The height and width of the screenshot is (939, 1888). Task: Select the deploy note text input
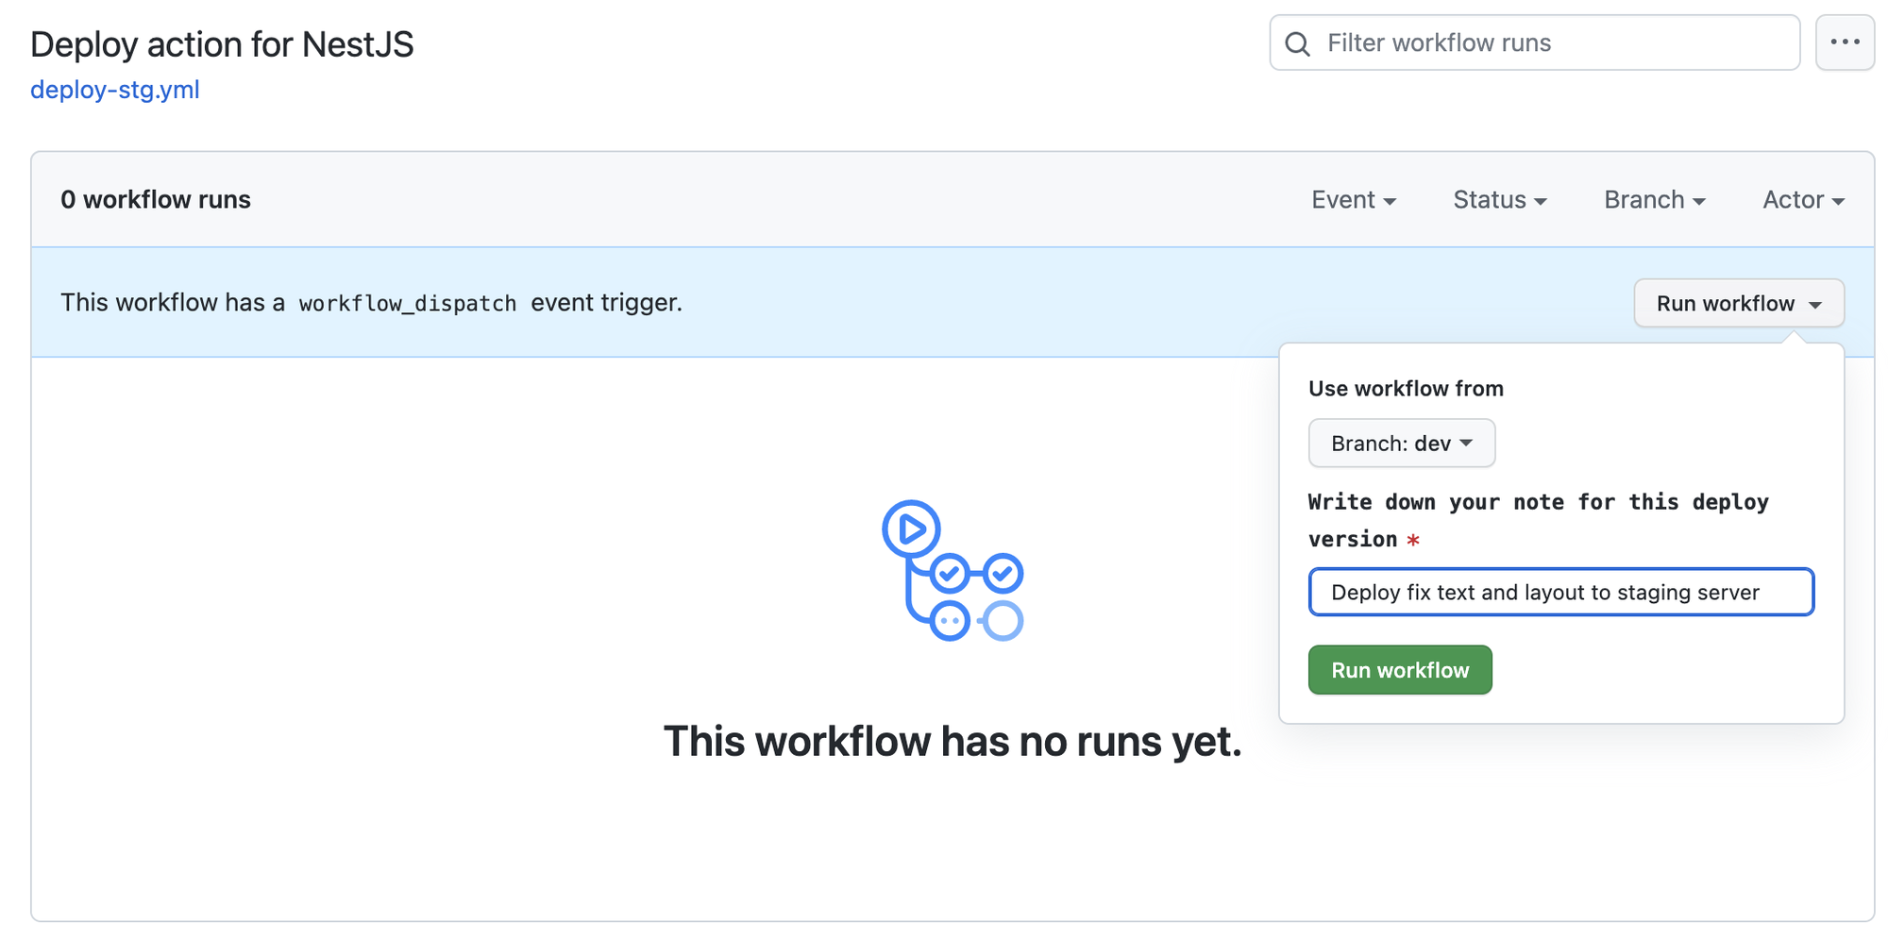[1560, 592]
